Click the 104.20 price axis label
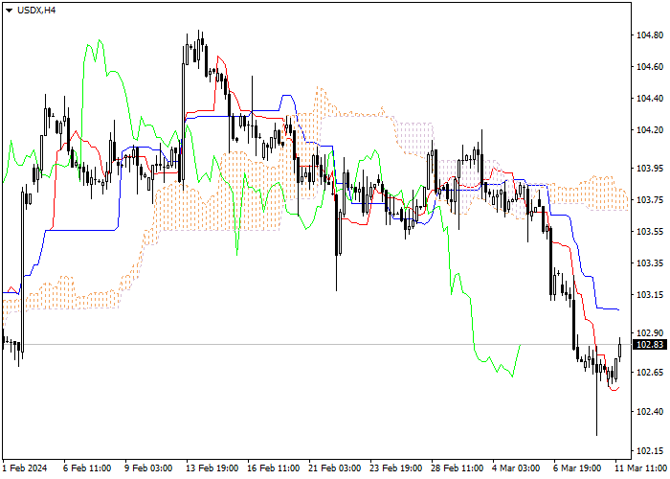This screenshot has width=670, height=479. click(x=650, y=130)
